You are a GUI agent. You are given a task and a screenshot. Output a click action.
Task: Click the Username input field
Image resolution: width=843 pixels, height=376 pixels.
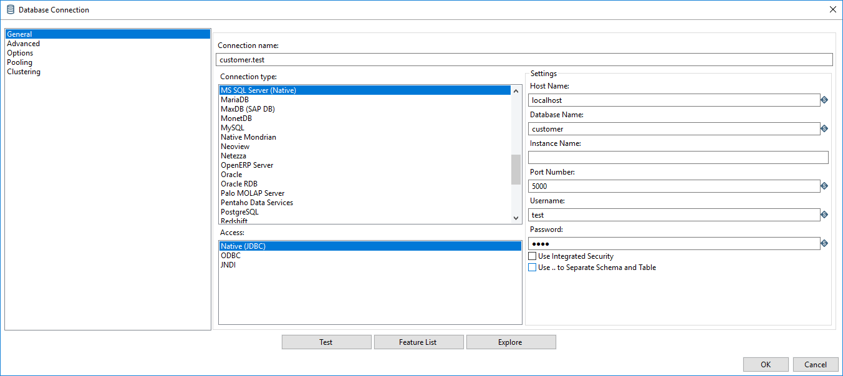(674, 215)
